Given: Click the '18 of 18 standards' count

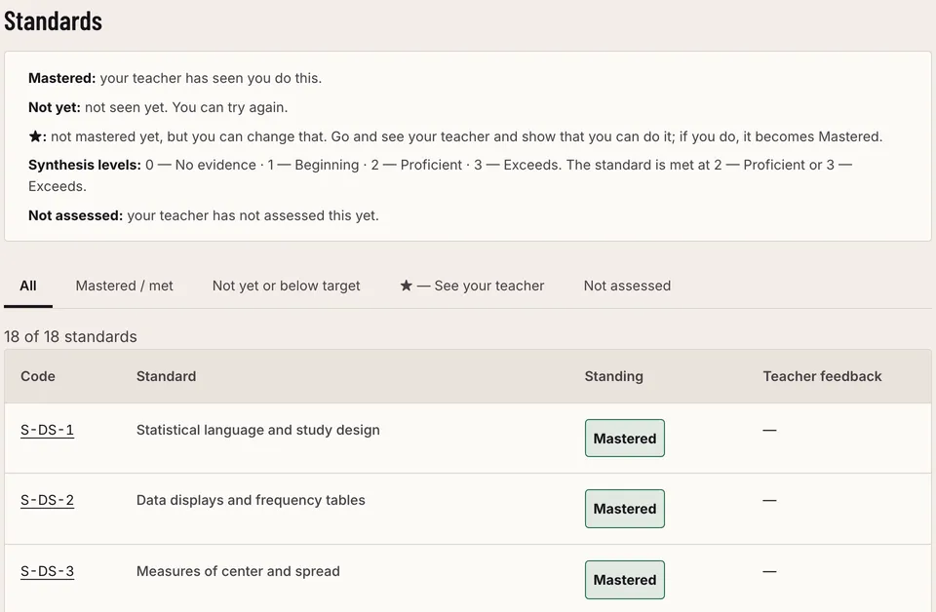Looking at the screenshot, I should [70, 337].
